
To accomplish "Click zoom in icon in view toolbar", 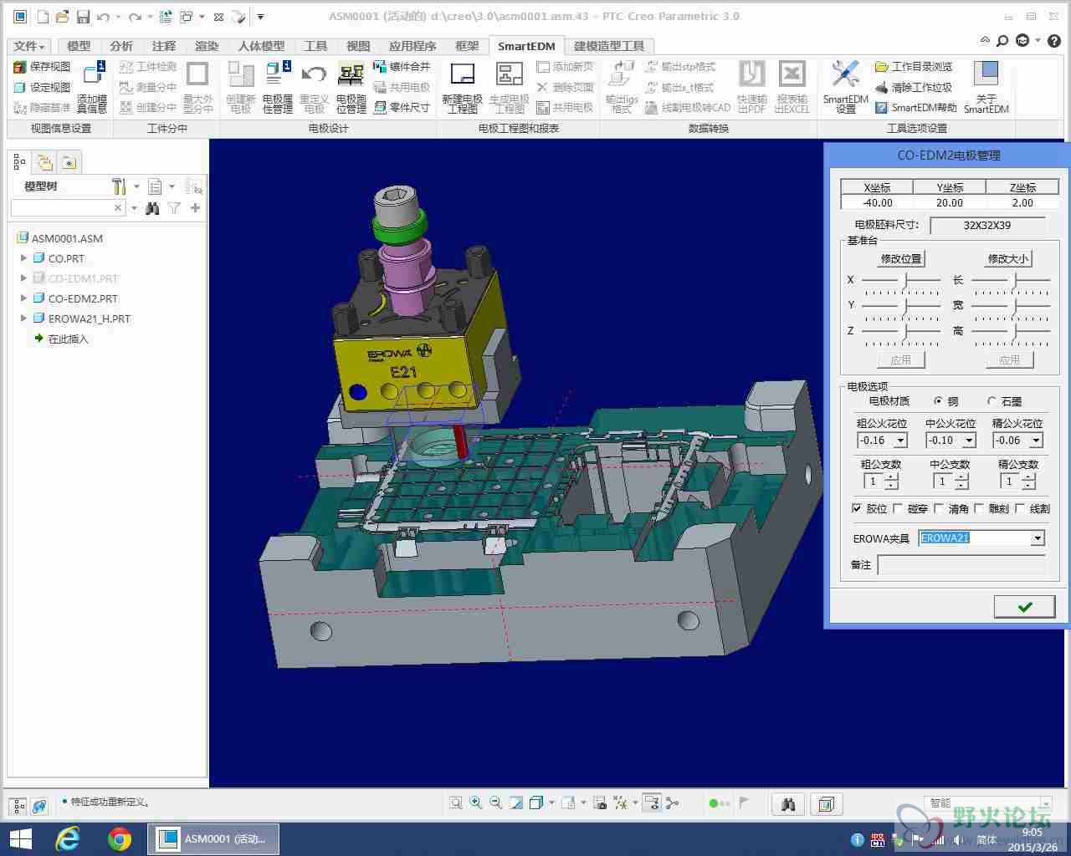I will point(476,802).
